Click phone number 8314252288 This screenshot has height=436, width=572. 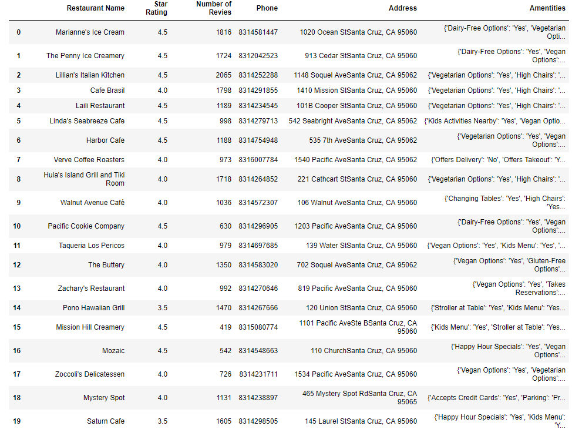[258, 75]
